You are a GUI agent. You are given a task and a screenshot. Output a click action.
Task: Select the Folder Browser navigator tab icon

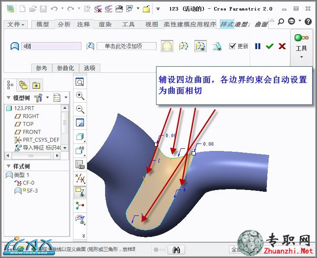[x=23, y=85]
